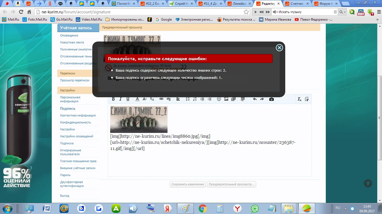Open the insert dropdown with text-block icon
Viewport: 382px width, 214px height.
click(243, 99)
